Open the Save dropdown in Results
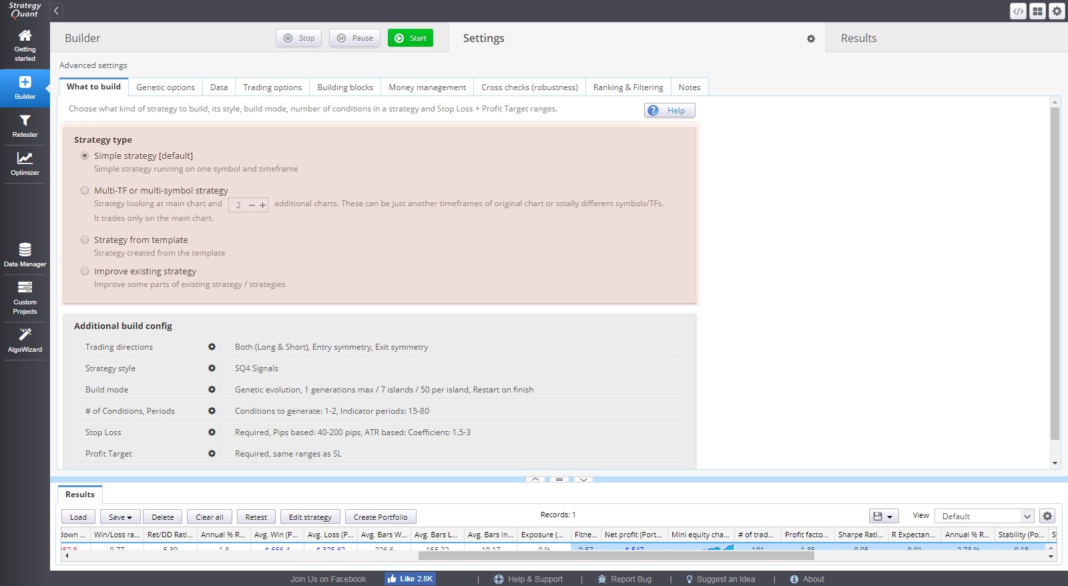Screen dimensions: 1068x586 tap(120, 517)
